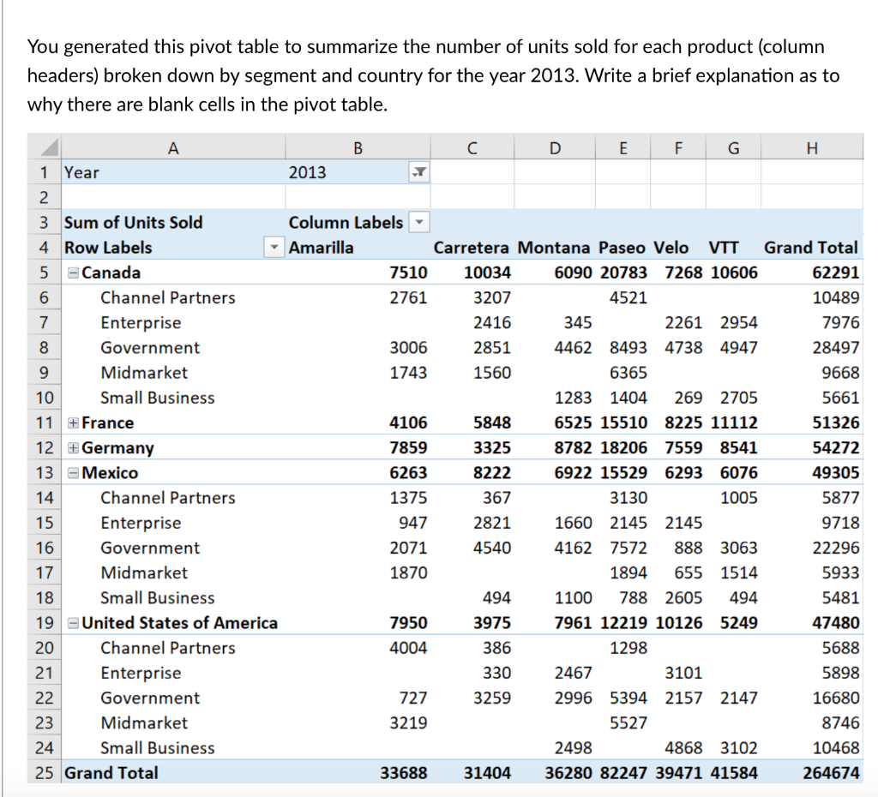Expand the France group
The height and width of the screenshot is (797, 878).
tap(73, 423)
